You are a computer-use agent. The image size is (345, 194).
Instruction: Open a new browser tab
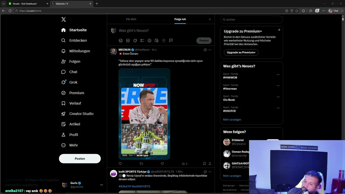(x=97, y=4)
